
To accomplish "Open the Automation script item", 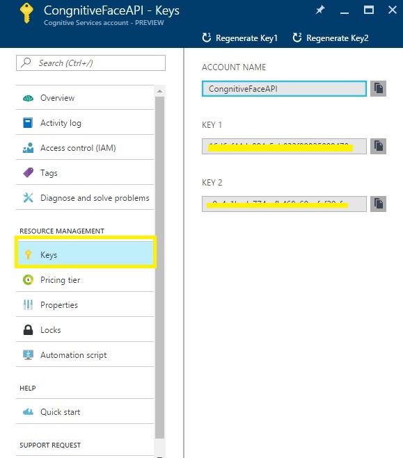I will pos(85,355).
